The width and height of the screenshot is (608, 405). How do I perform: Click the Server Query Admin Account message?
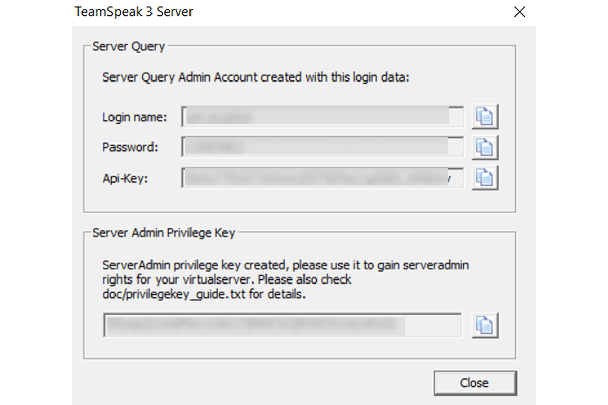[255, 77]
